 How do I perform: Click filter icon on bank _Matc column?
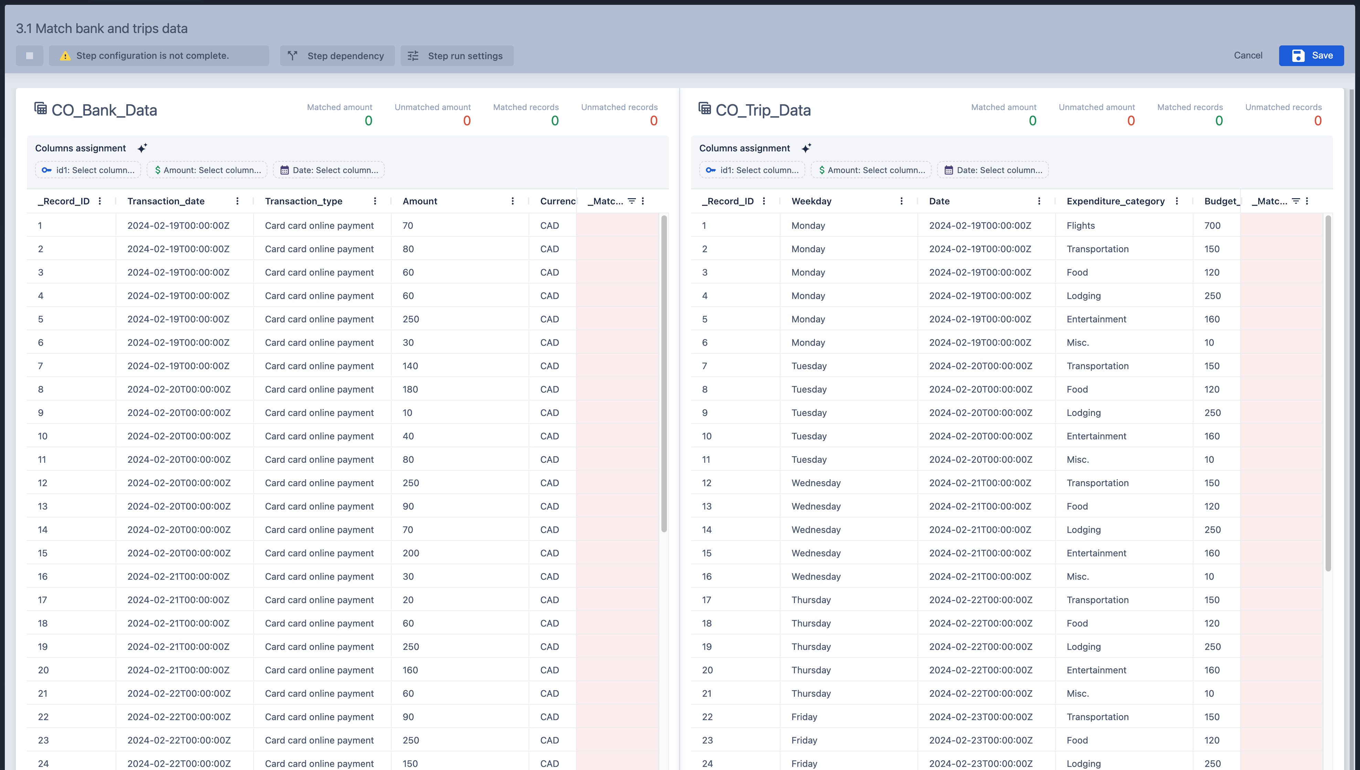pyautogui.click(x=631, y=201)
